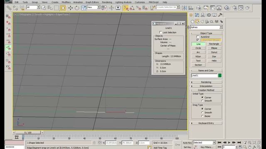Switch to Shapes create category
The image size is (266, 149).
tap(197, 22)
